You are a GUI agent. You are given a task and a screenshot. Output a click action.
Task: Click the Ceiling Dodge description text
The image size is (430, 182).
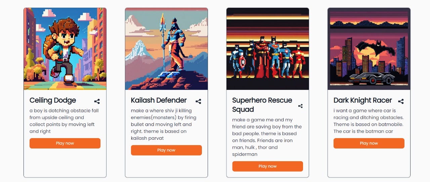[x=64, y=121]
